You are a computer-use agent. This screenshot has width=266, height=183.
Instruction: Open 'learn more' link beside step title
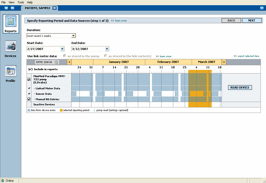[121, 21]
